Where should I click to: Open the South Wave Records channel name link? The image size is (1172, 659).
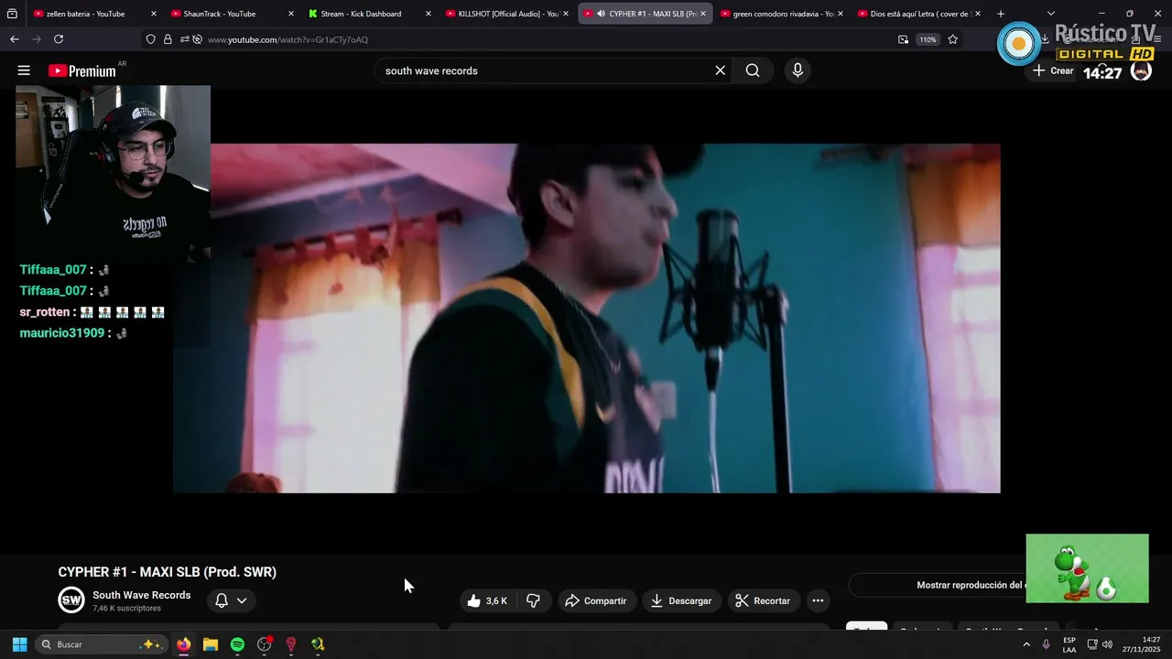coord(141,595)
